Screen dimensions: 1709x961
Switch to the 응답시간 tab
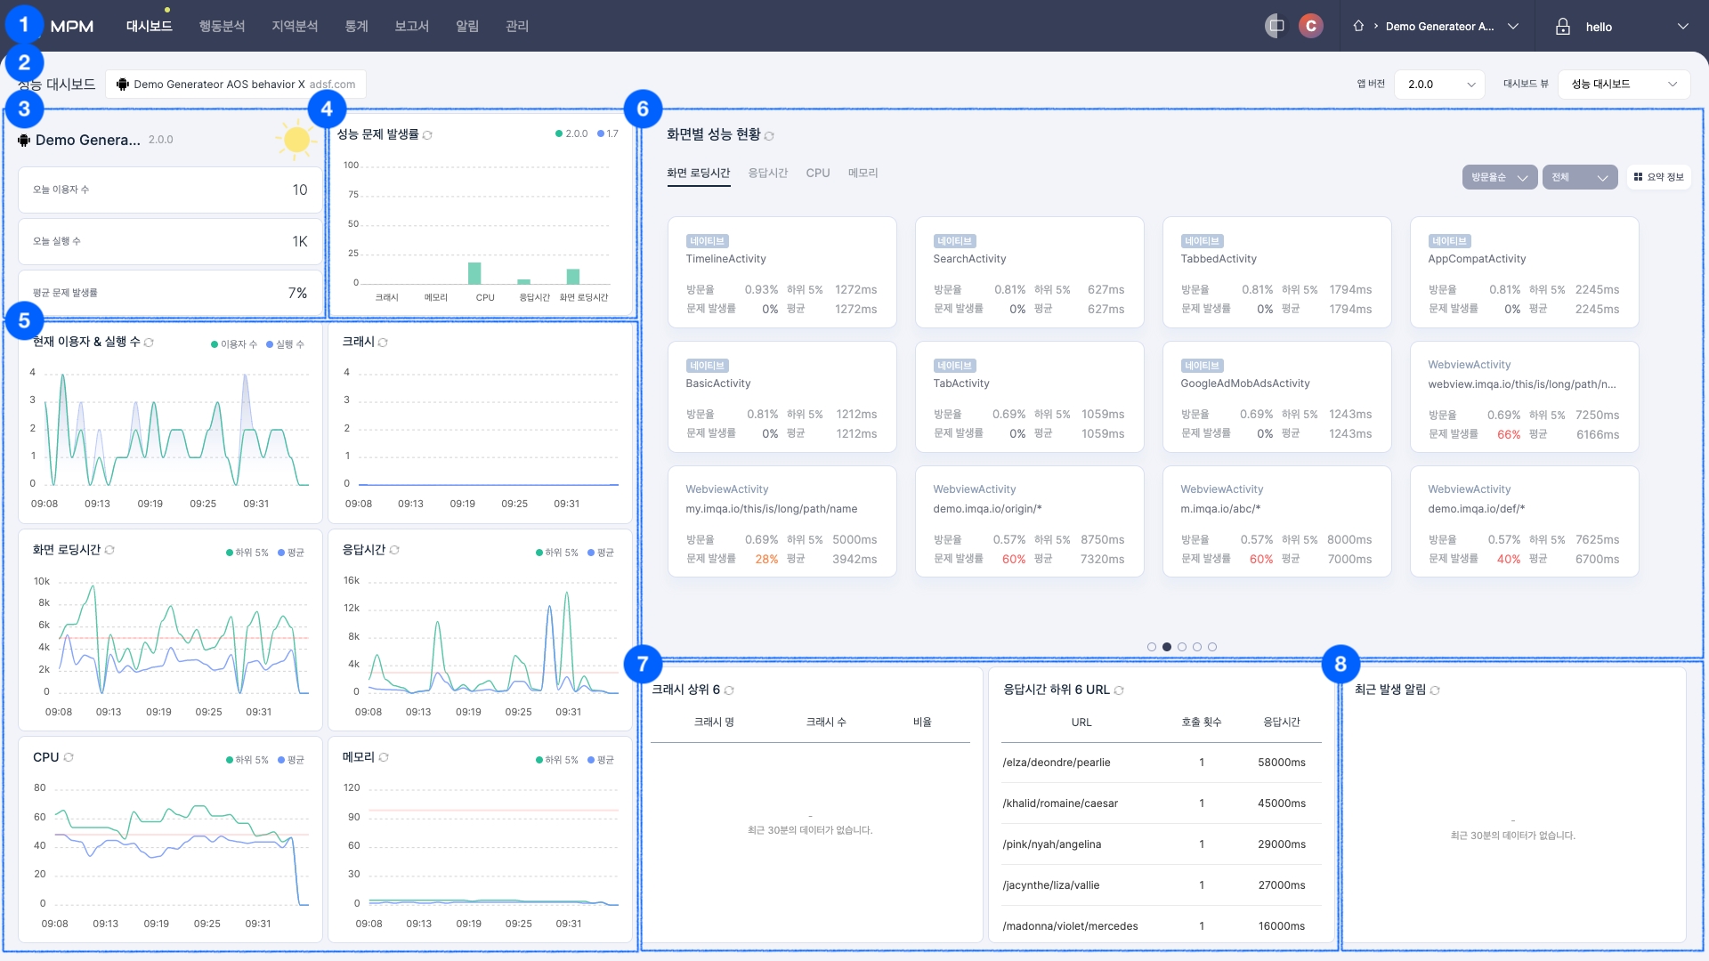767,174
